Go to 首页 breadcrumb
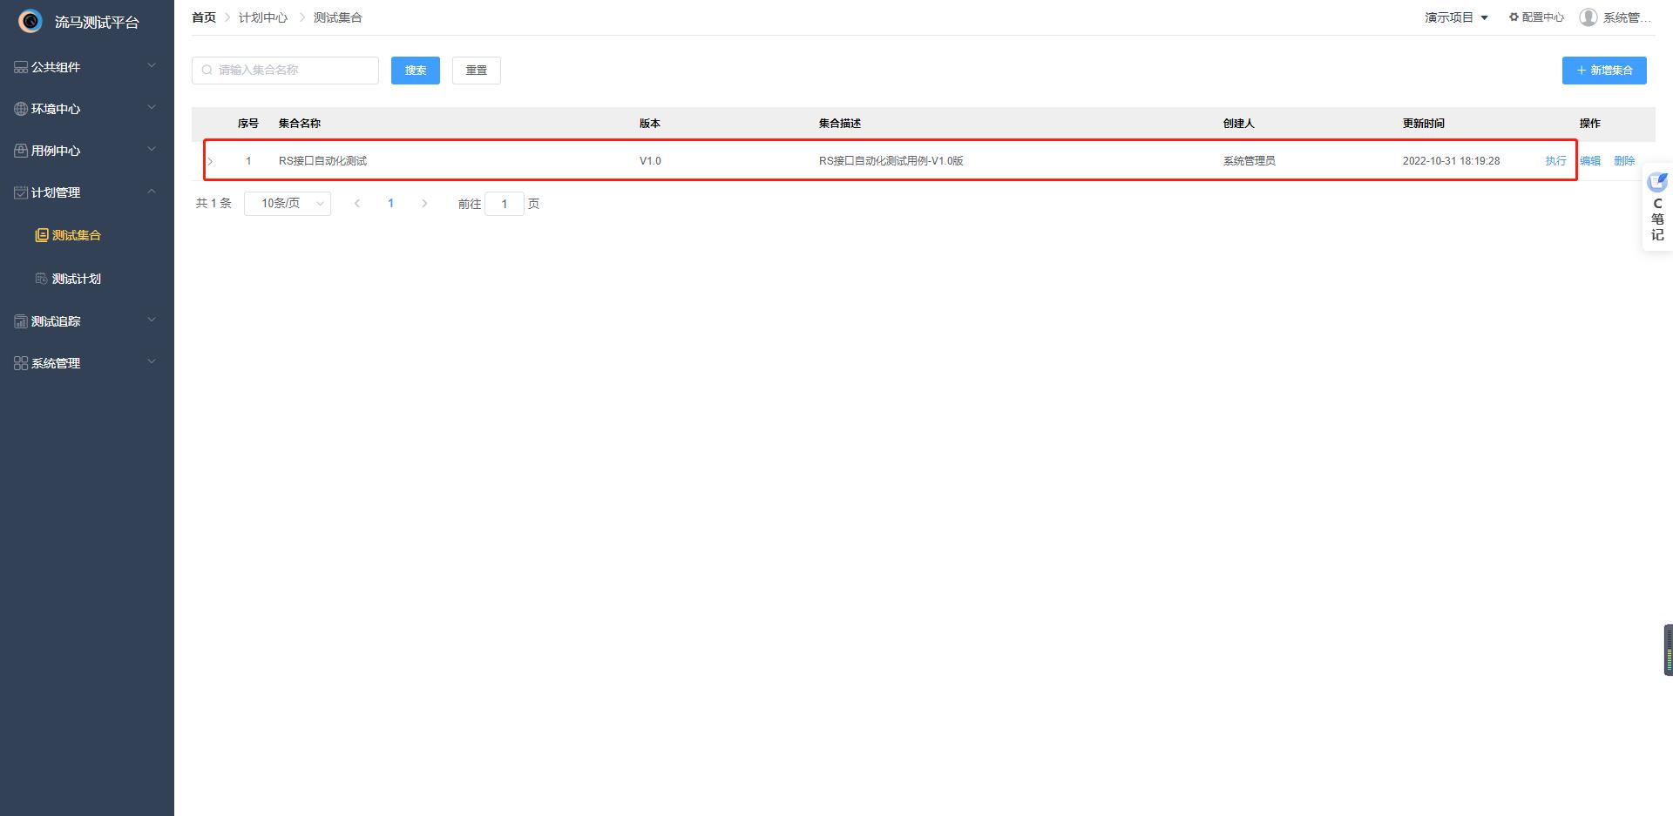Screen dimensions: 1673x816 click(204, 17)
